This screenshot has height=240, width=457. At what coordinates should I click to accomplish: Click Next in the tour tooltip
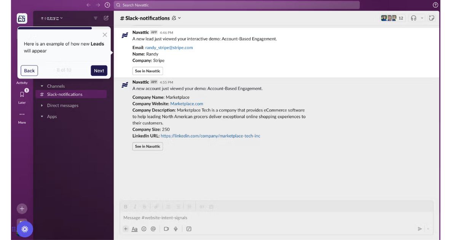pos(99,70)
